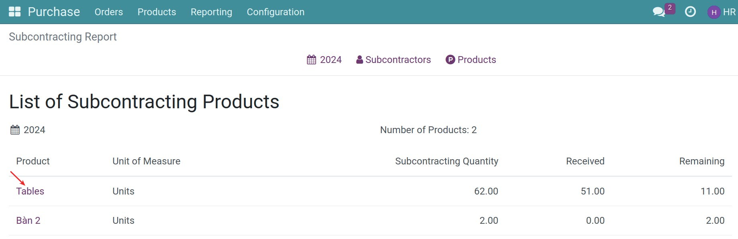The width and height of the screenshot is (738, 239).
Task: Open the Products filter dropdown
Action: 476,60
